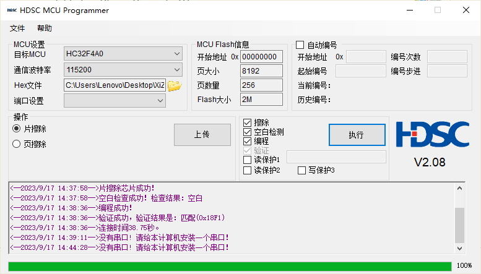481x274 pixels.
Task: Click log line 空白检查成功
Action: [x=106, y=198]
